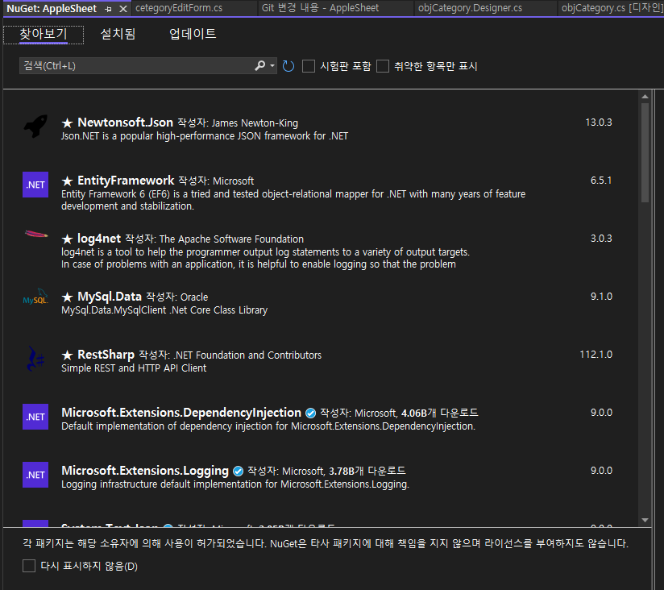
Task: Click the verified badge next to Microsoft.Extensions.Logging
Action: [238, 471]
